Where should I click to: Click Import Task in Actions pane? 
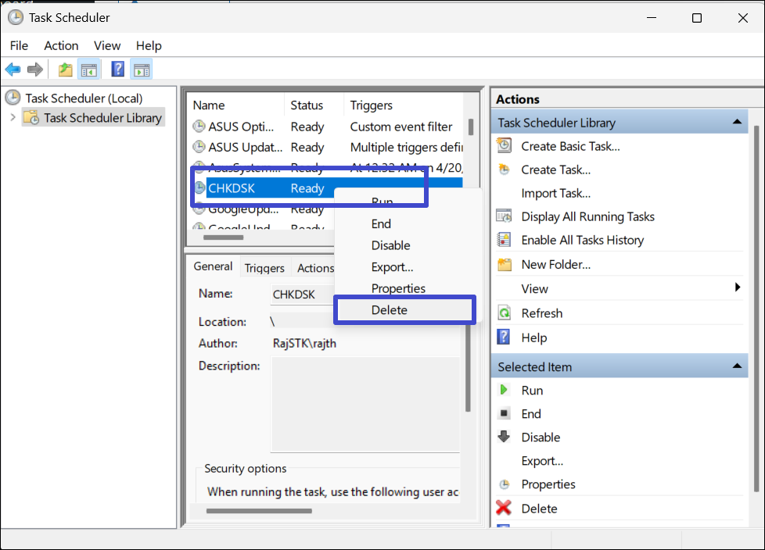(x=555, y=193)
